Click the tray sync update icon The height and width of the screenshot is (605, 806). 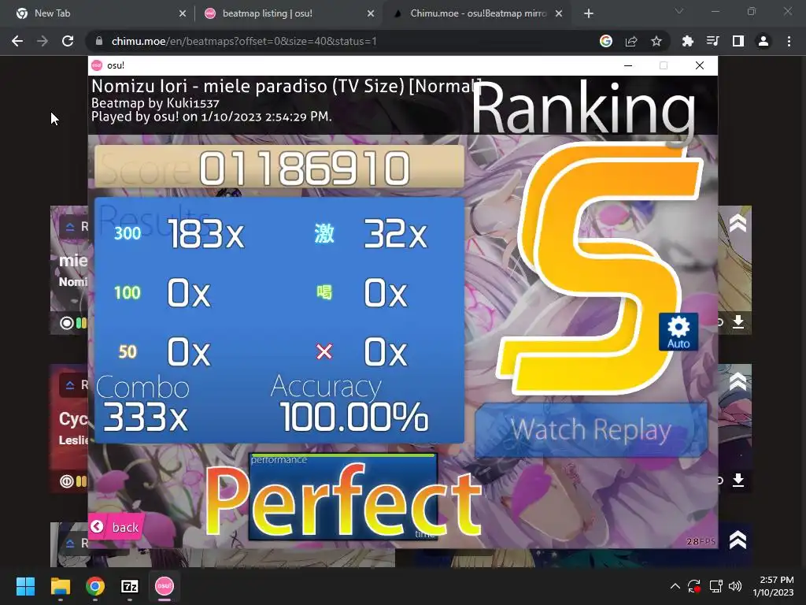694,586
